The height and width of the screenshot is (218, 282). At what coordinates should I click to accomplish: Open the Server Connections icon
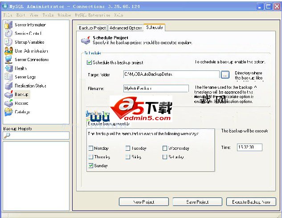pos(8,59)
